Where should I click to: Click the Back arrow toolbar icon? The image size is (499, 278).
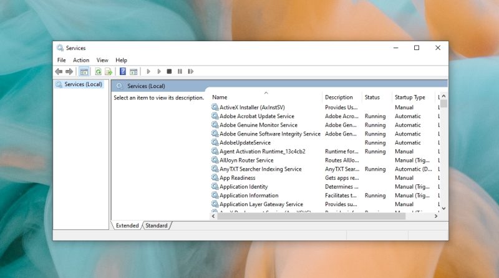click(59, 71)
